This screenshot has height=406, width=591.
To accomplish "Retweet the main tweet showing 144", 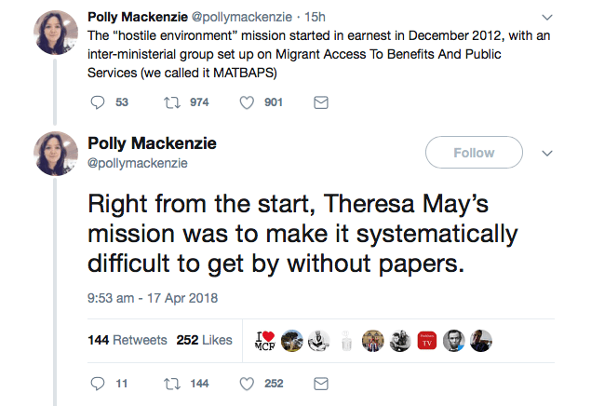I will [x=172, y=383].
